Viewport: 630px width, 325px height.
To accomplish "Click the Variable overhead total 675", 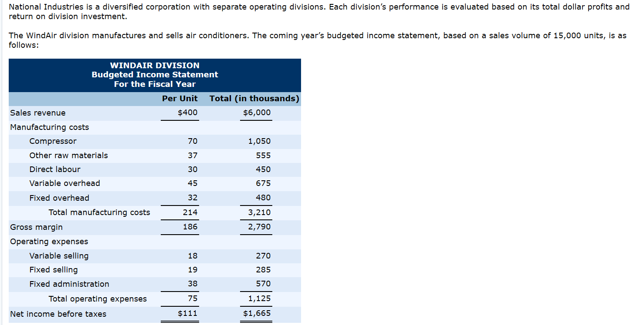I will pyautogui.click(x=263, y=183).
